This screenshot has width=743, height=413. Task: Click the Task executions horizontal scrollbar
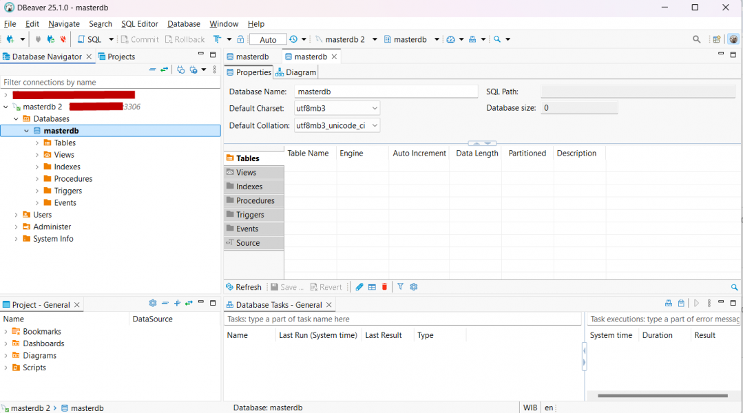[662, 396]
